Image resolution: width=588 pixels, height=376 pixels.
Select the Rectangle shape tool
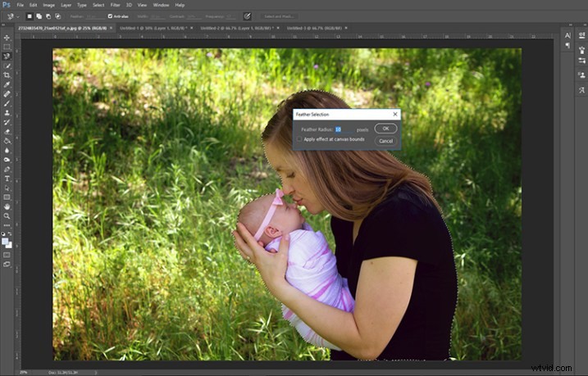7,197
